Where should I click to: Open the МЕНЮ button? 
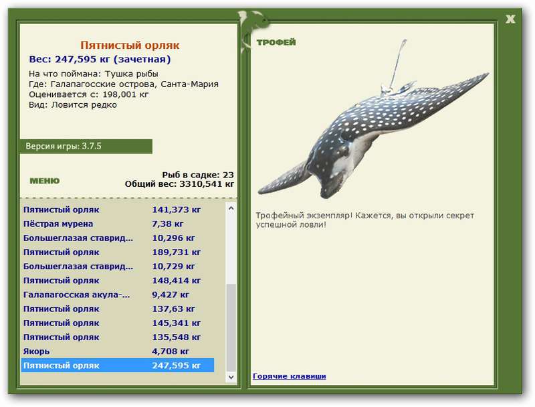[x=45, y=181]
